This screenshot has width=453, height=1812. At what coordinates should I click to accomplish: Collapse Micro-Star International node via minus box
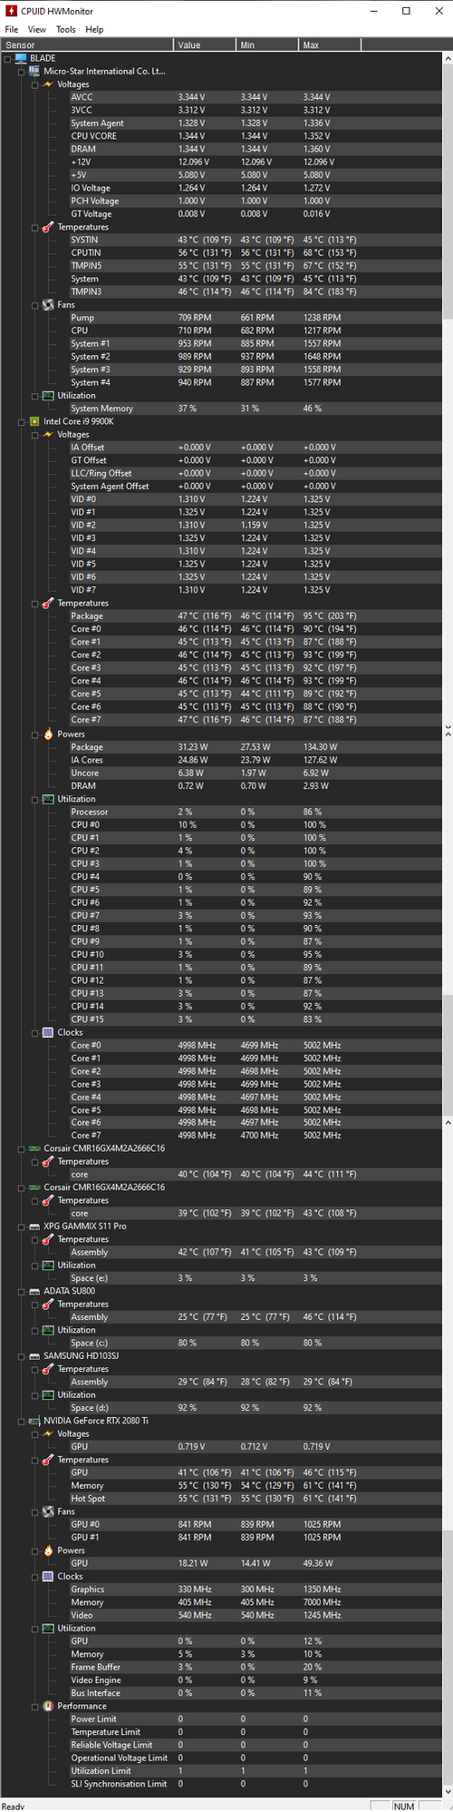pos(22,71)
